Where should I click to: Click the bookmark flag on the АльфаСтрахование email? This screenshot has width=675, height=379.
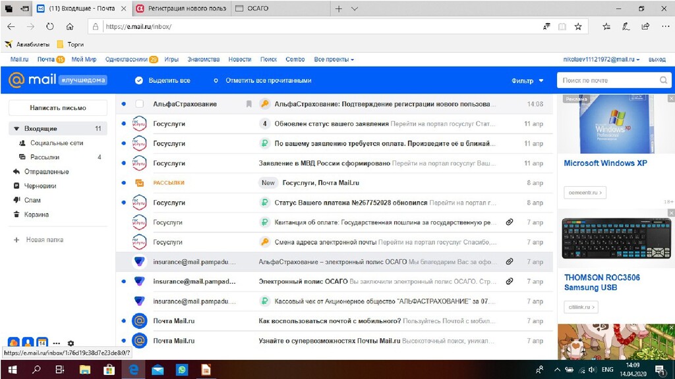(x=249, y=104)
